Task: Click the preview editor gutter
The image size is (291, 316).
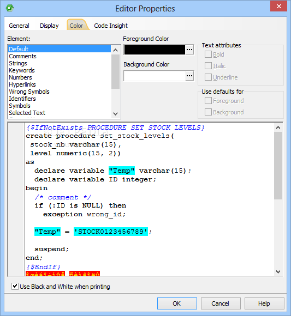Action: (16, 199)
